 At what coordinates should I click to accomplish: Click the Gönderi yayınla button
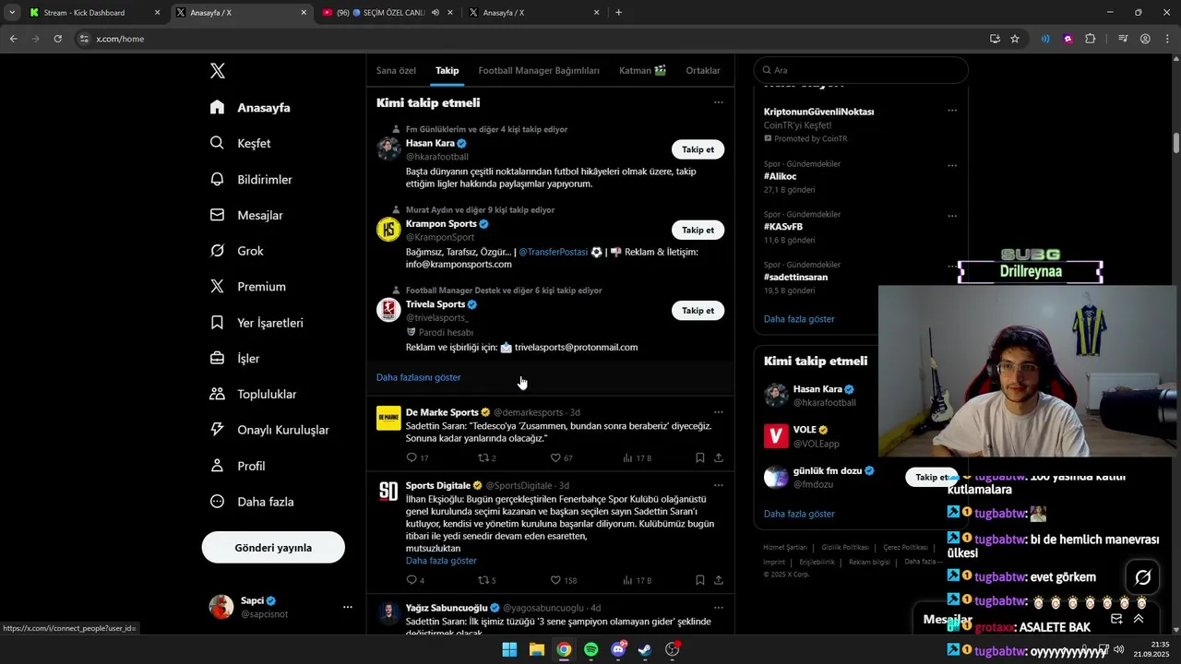[x=273, y=548]
